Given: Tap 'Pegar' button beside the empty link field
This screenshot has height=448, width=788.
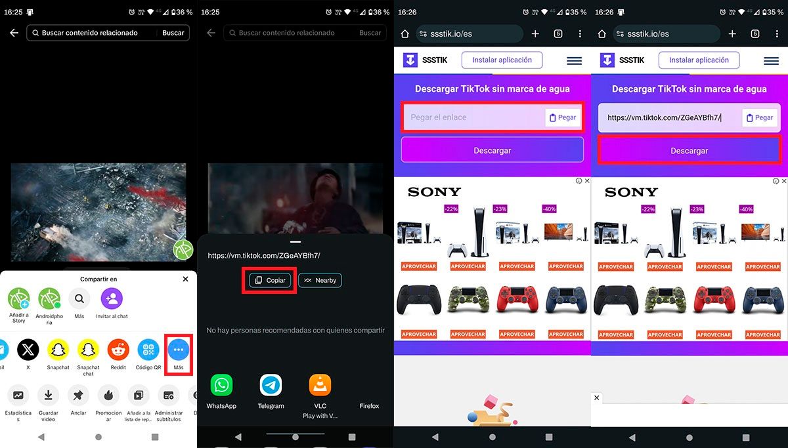Looking at the screenshot, I should coord(563,117).
